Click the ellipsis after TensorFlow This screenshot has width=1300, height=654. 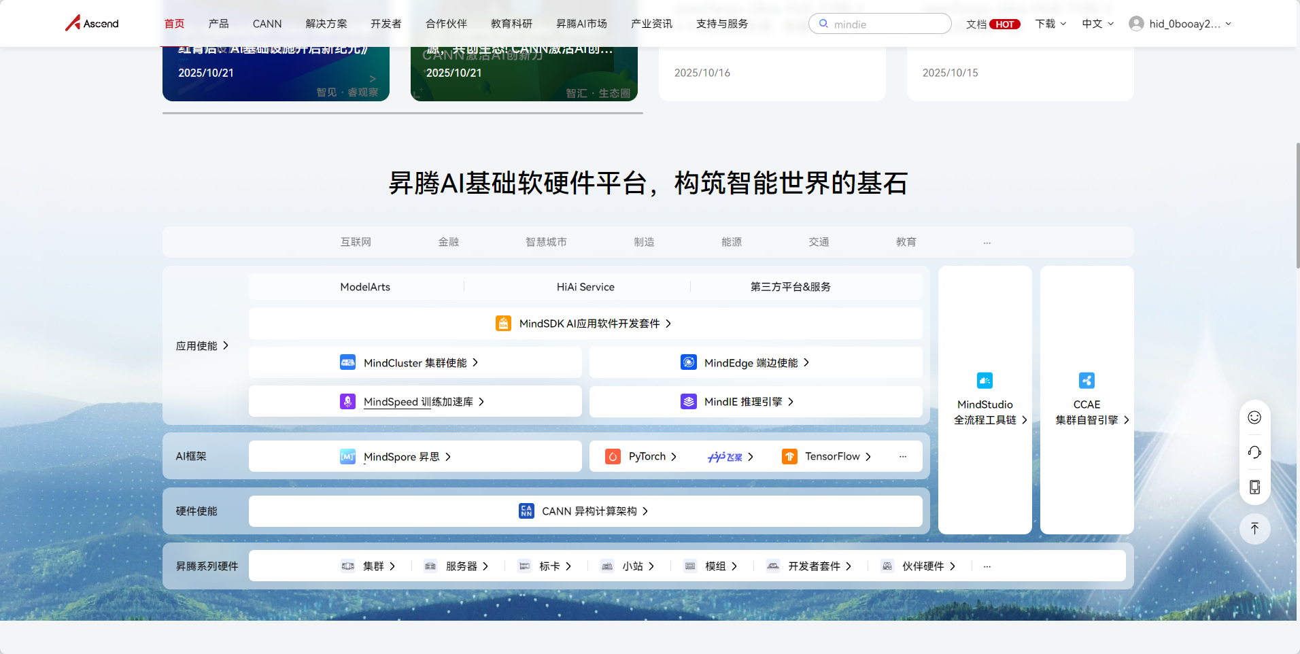(x=903, y=457)
